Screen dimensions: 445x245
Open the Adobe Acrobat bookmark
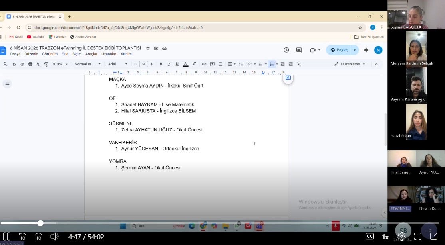coord(83,37)
